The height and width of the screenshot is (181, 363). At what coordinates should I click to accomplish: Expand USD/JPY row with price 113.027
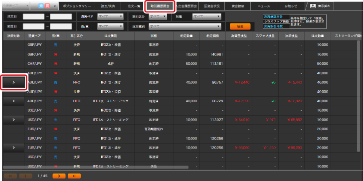[13, 120]
